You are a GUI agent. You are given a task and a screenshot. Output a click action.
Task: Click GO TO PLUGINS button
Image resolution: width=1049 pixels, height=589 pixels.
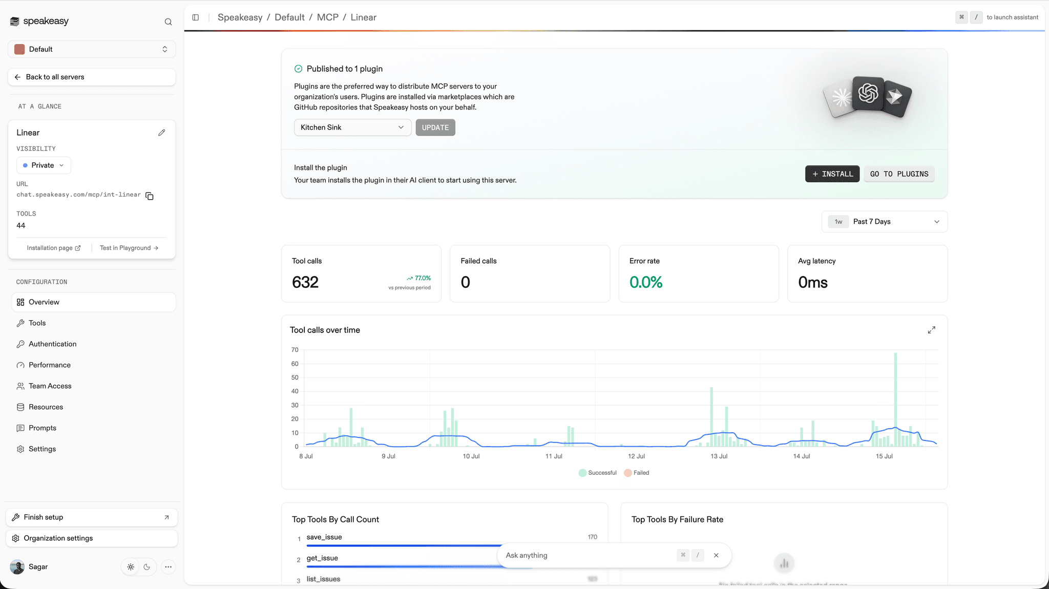tap(899, 174)
